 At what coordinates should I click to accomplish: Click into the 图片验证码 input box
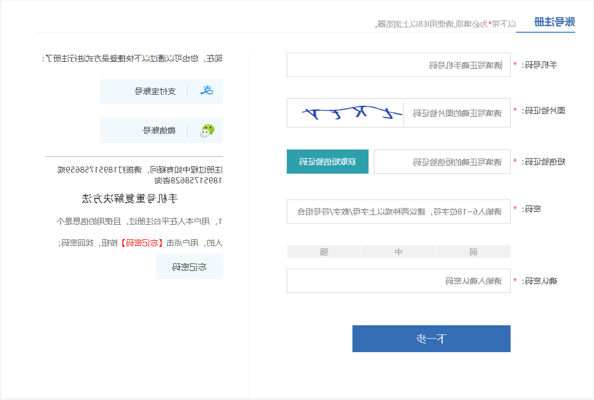(x=457, y=113)
